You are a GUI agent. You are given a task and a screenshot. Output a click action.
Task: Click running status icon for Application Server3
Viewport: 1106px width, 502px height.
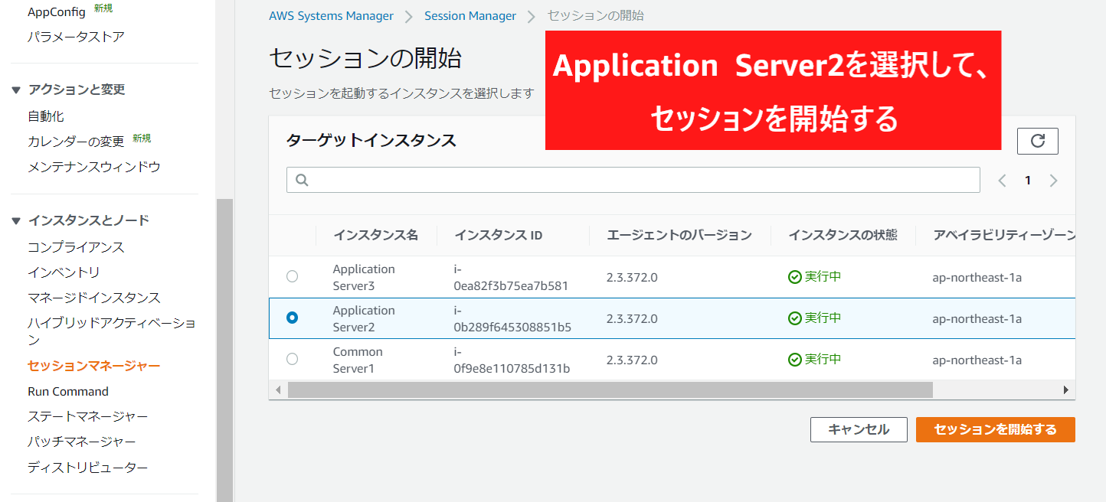pos(795,277)
